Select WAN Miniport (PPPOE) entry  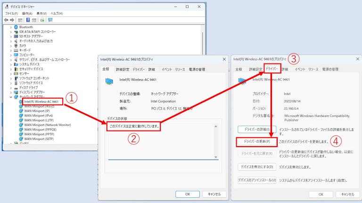click(40, 129)
